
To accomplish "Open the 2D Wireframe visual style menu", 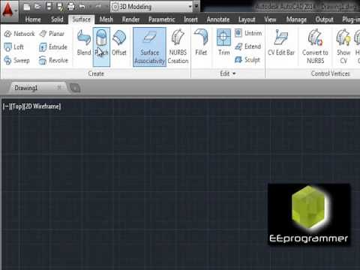I will tap(43, 106).
